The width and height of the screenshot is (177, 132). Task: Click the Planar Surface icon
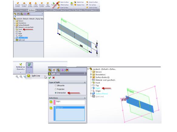coord(59,2)
